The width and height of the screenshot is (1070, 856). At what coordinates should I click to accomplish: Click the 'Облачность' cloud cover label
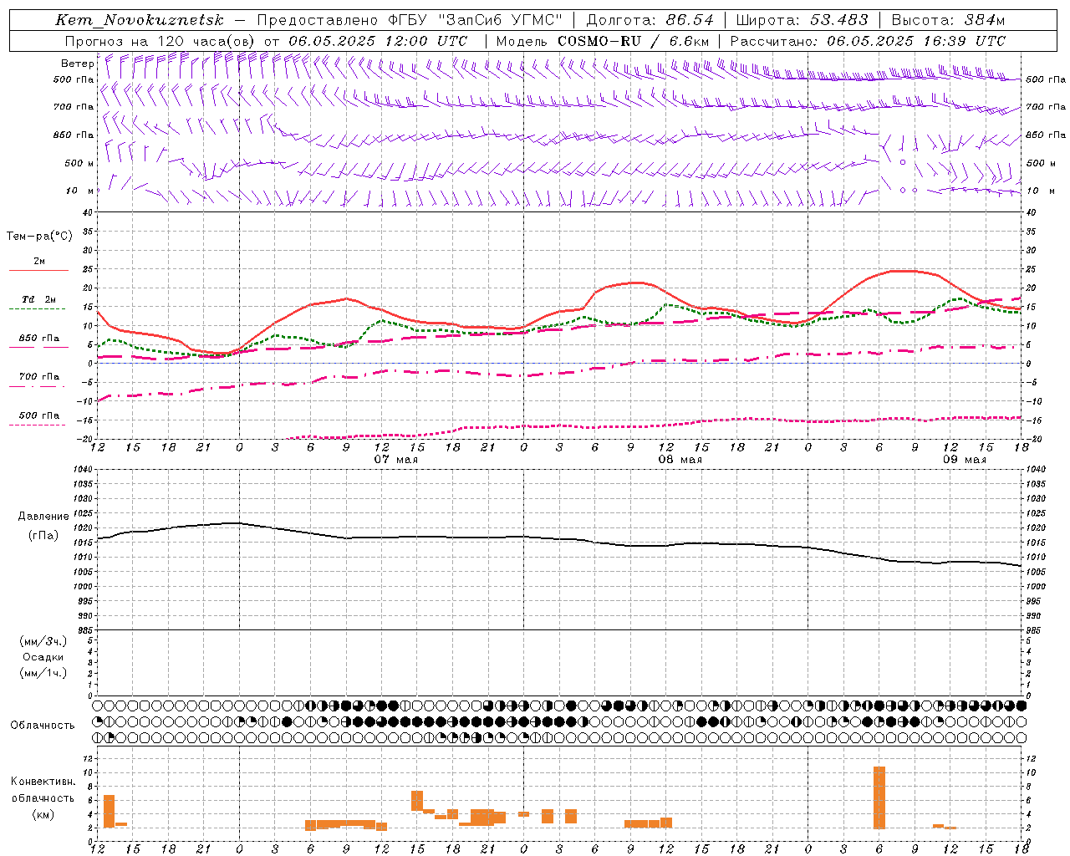43,726
